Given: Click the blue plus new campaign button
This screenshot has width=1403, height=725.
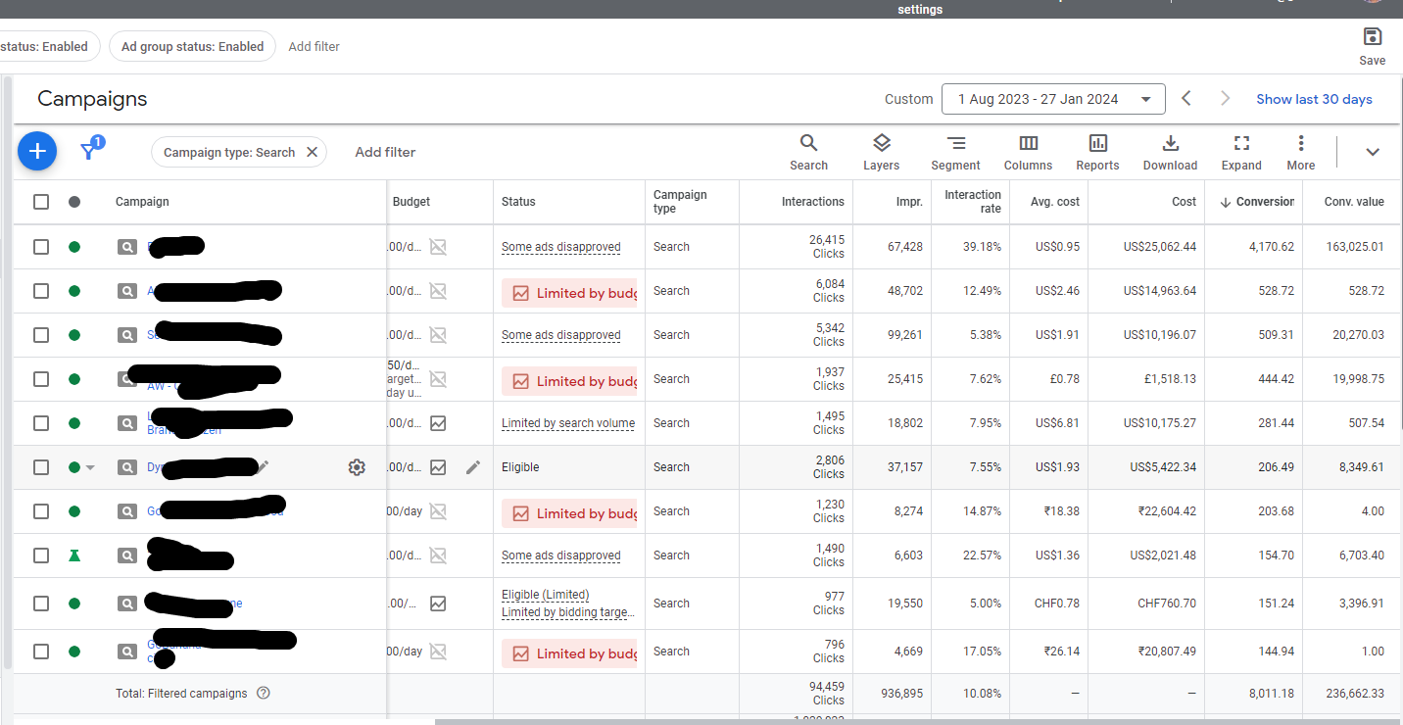Looking at the screenshot, I should [37, 151].
